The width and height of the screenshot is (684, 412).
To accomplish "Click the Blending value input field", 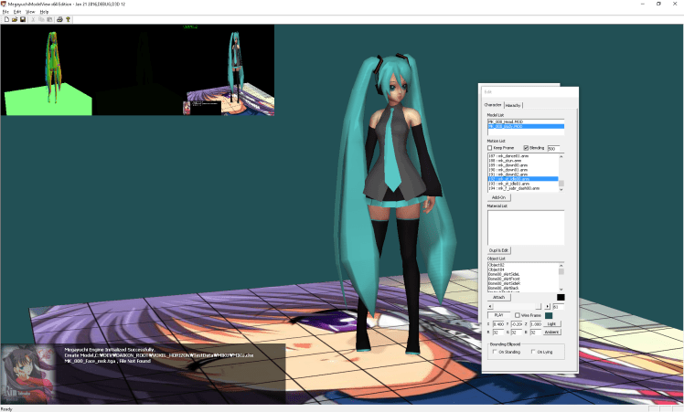I will click(553, 148).
